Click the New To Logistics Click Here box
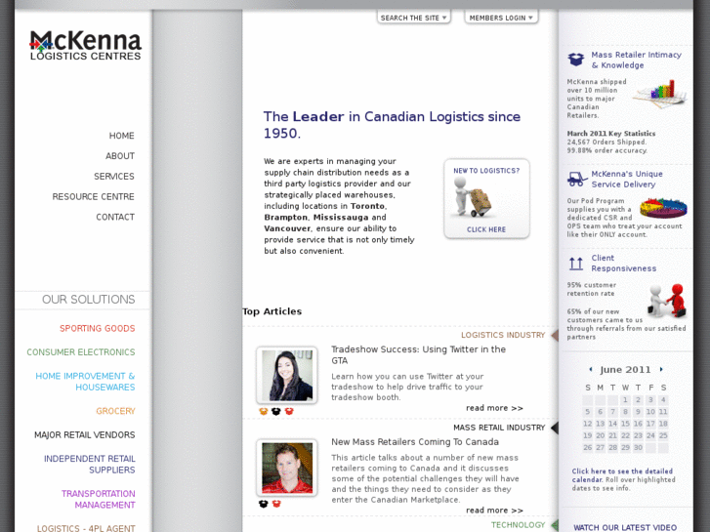This screenshot has width=710, height=532. click(x=486, y=199)
